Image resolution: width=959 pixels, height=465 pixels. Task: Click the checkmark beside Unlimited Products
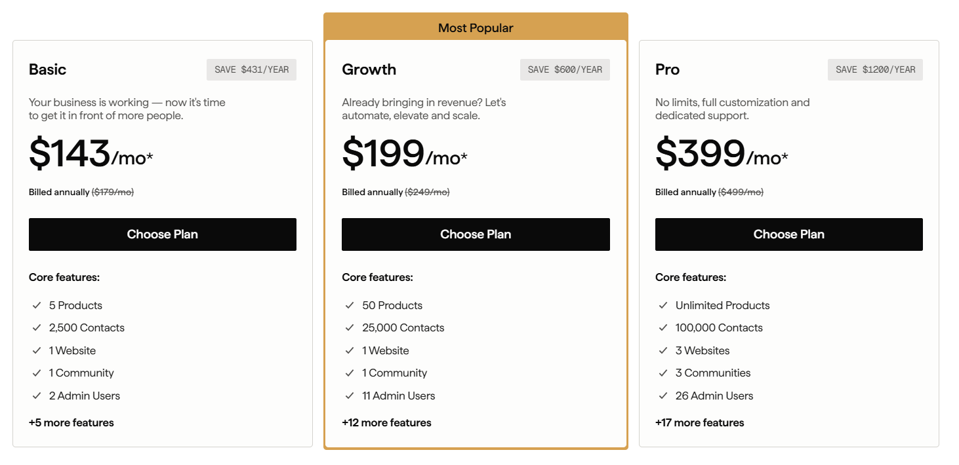[x=663, y=305]
